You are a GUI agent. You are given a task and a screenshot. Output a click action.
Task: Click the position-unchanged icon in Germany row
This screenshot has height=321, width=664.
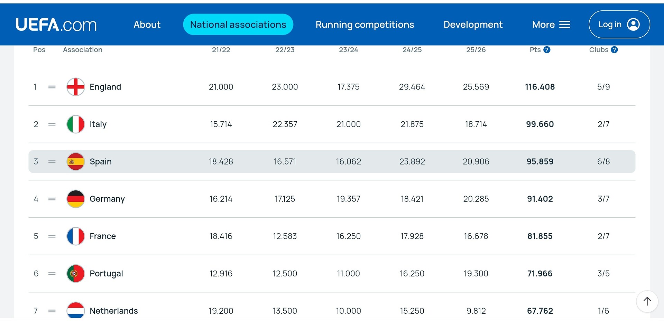pyautogui.click(x=52, y=199)
